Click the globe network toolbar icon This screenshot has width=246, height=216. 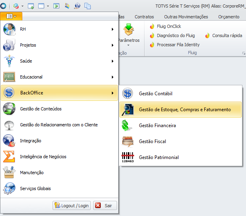pyautogui.click(x=78, y=6)
